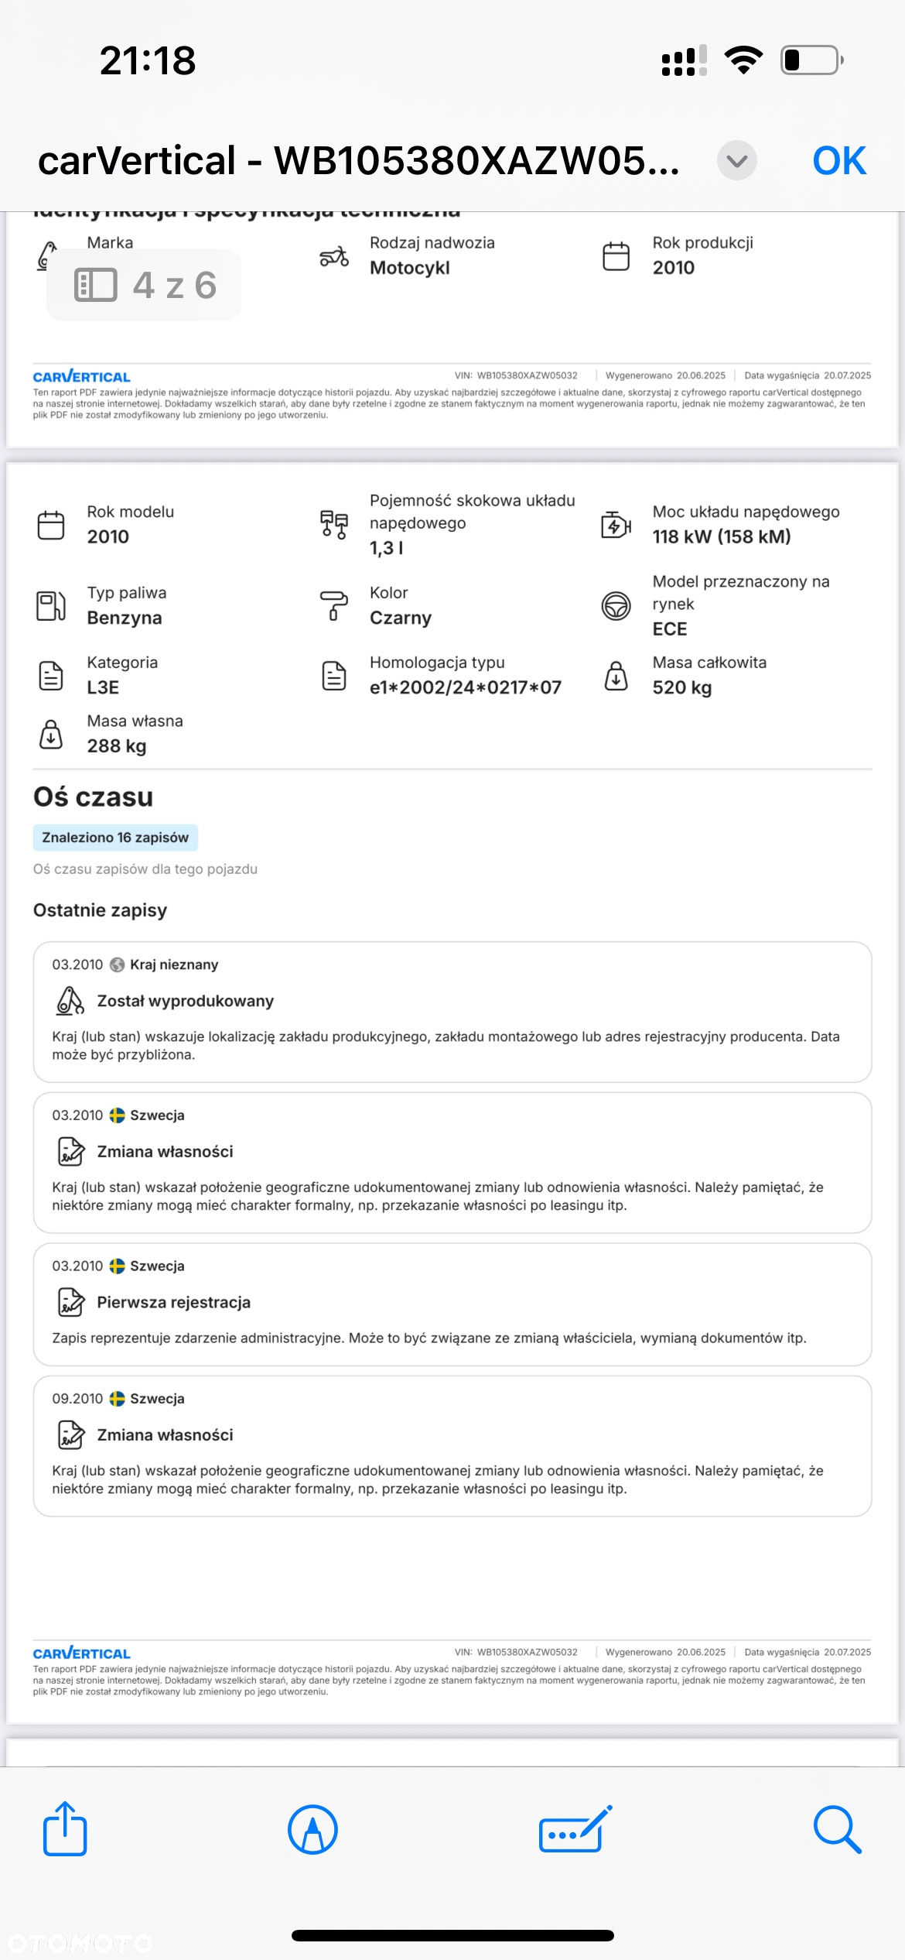This screenshot has height=1960, width=905.
Task: Open the markup pen tool
Action: [312, 1830]
